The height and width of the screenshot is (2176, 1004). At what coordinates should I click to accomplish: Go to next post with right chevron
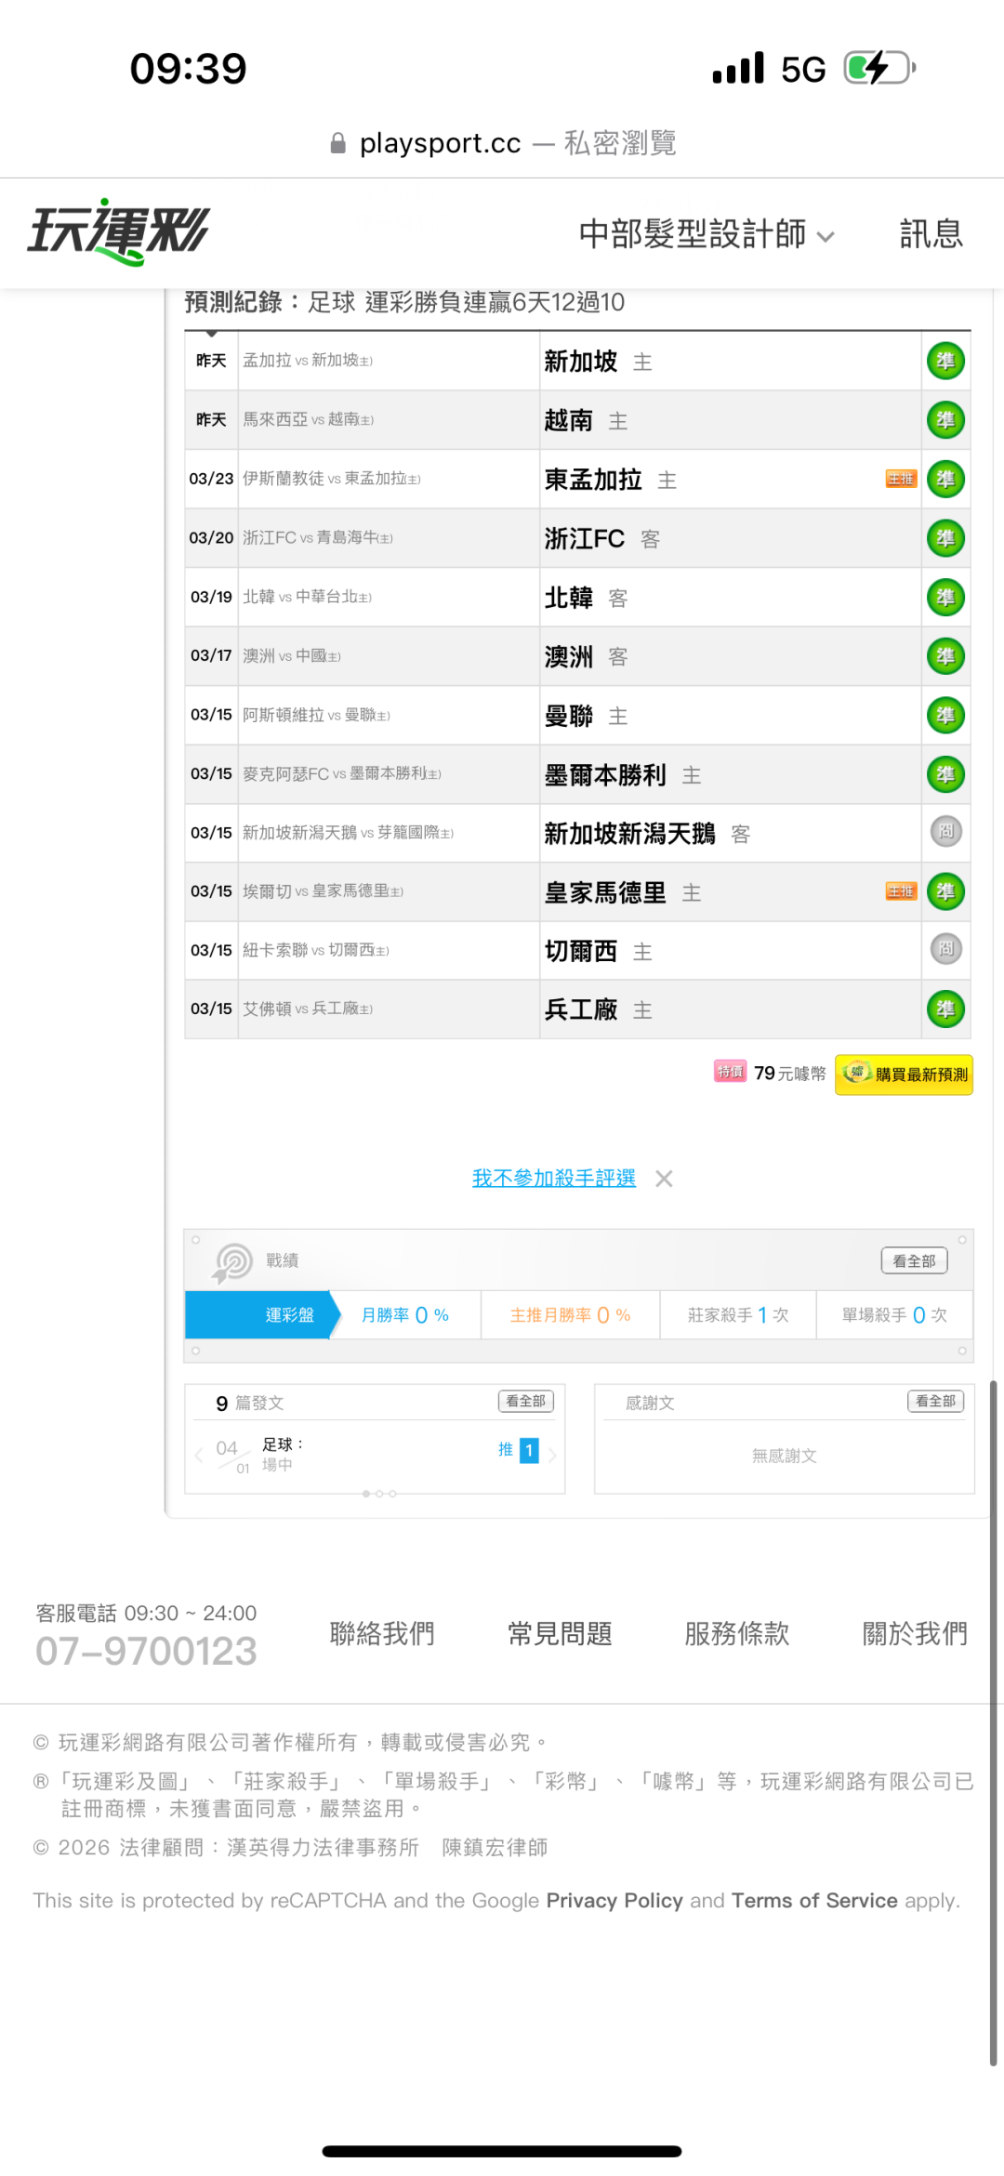[552, 1456]
